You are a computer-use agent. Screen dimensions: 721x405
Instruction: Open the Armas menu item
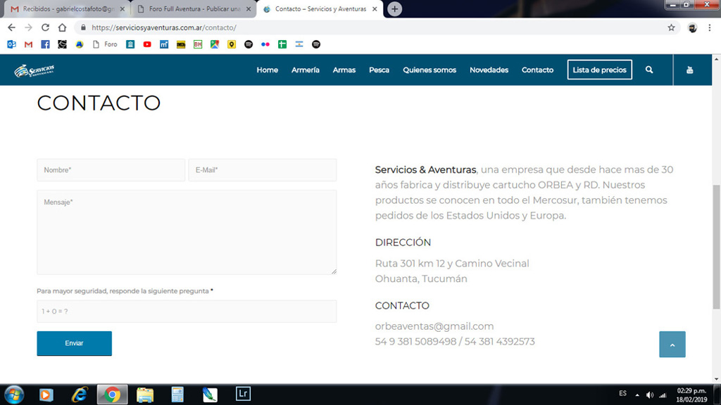click(344, 70)
